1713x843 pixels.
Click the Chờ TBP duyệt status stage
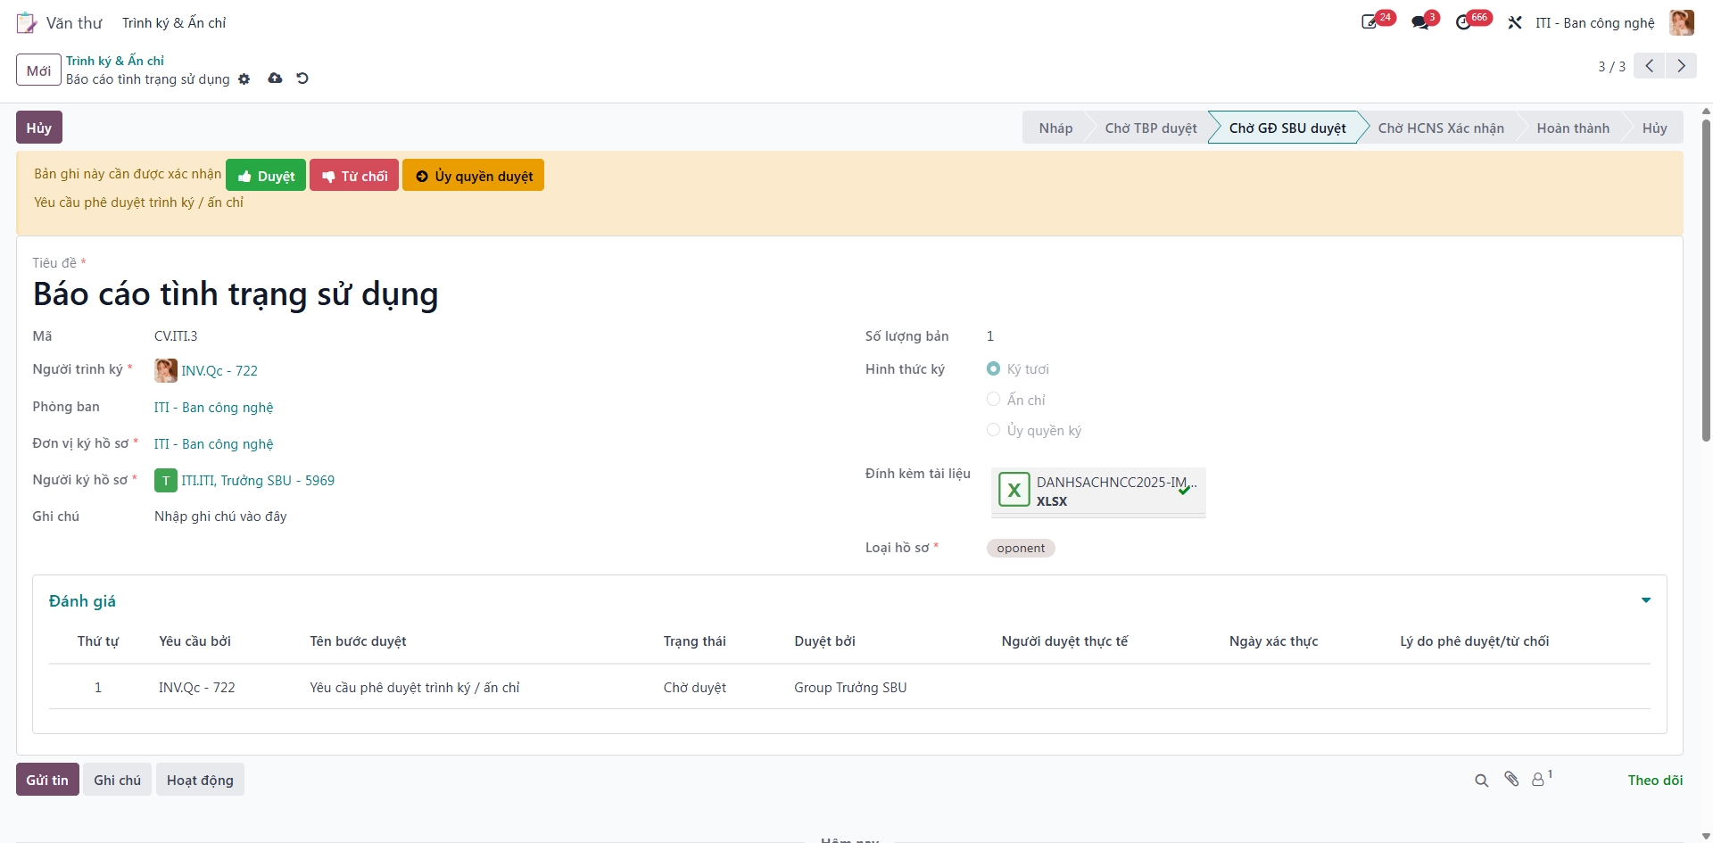click(x=1151, y=128)
